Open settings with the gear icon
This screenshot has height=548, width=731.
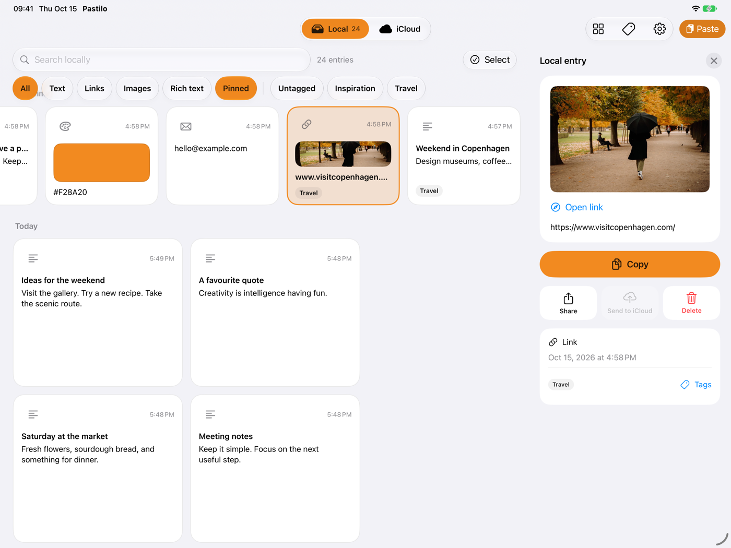click(659, 29)
